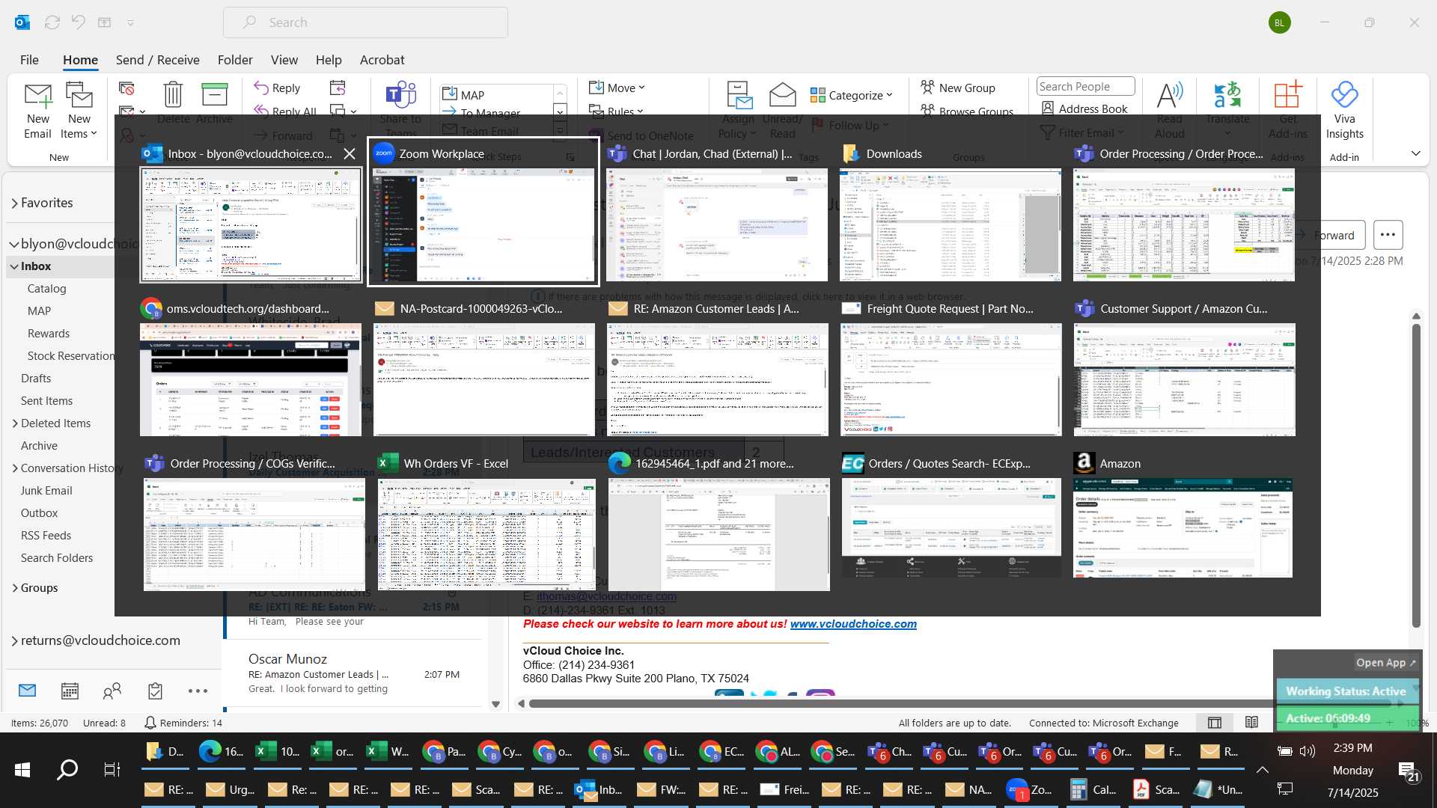Collapse the Inbox folder tree
Screen dimensions: 1437x808
[14, 266]
